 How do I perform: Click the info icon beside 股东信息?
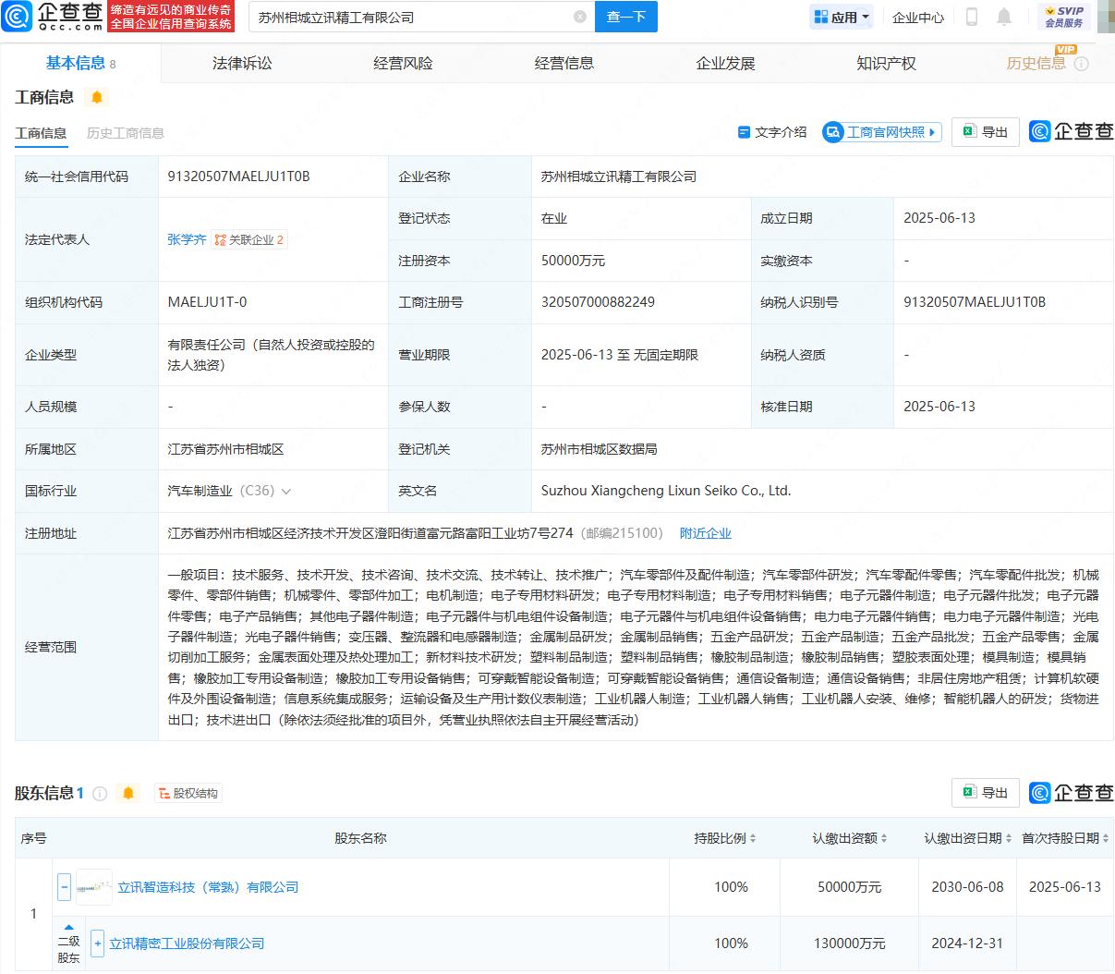[100, 793]
